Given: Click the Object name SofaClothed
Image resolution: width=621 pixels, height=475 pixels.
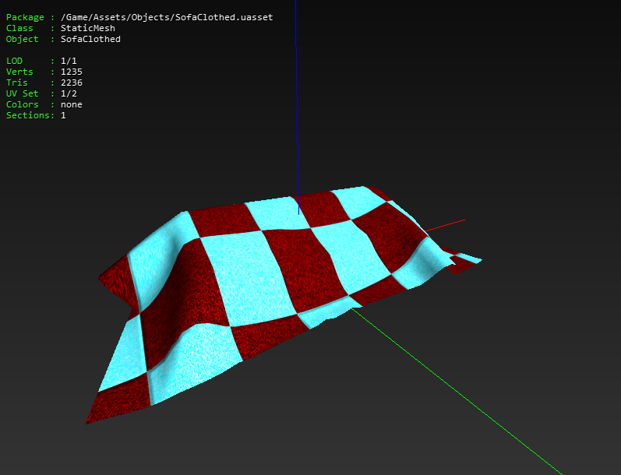Looking at the screenshot, I should [x=90, y=39].
